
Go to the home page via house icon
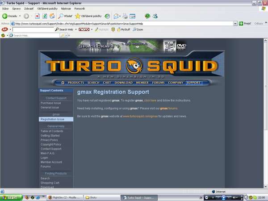tap(52, 16)
